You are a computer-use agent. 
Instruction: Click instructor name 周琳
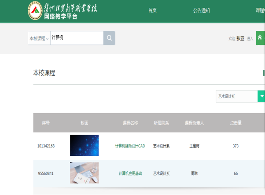195,173
